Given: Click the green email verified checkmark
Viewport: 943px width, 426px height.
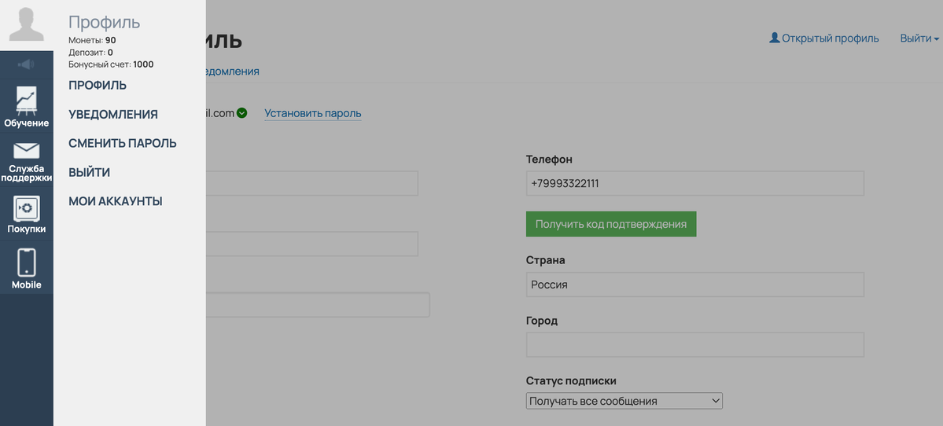Looking at the screenshot, I should [242, 113].
